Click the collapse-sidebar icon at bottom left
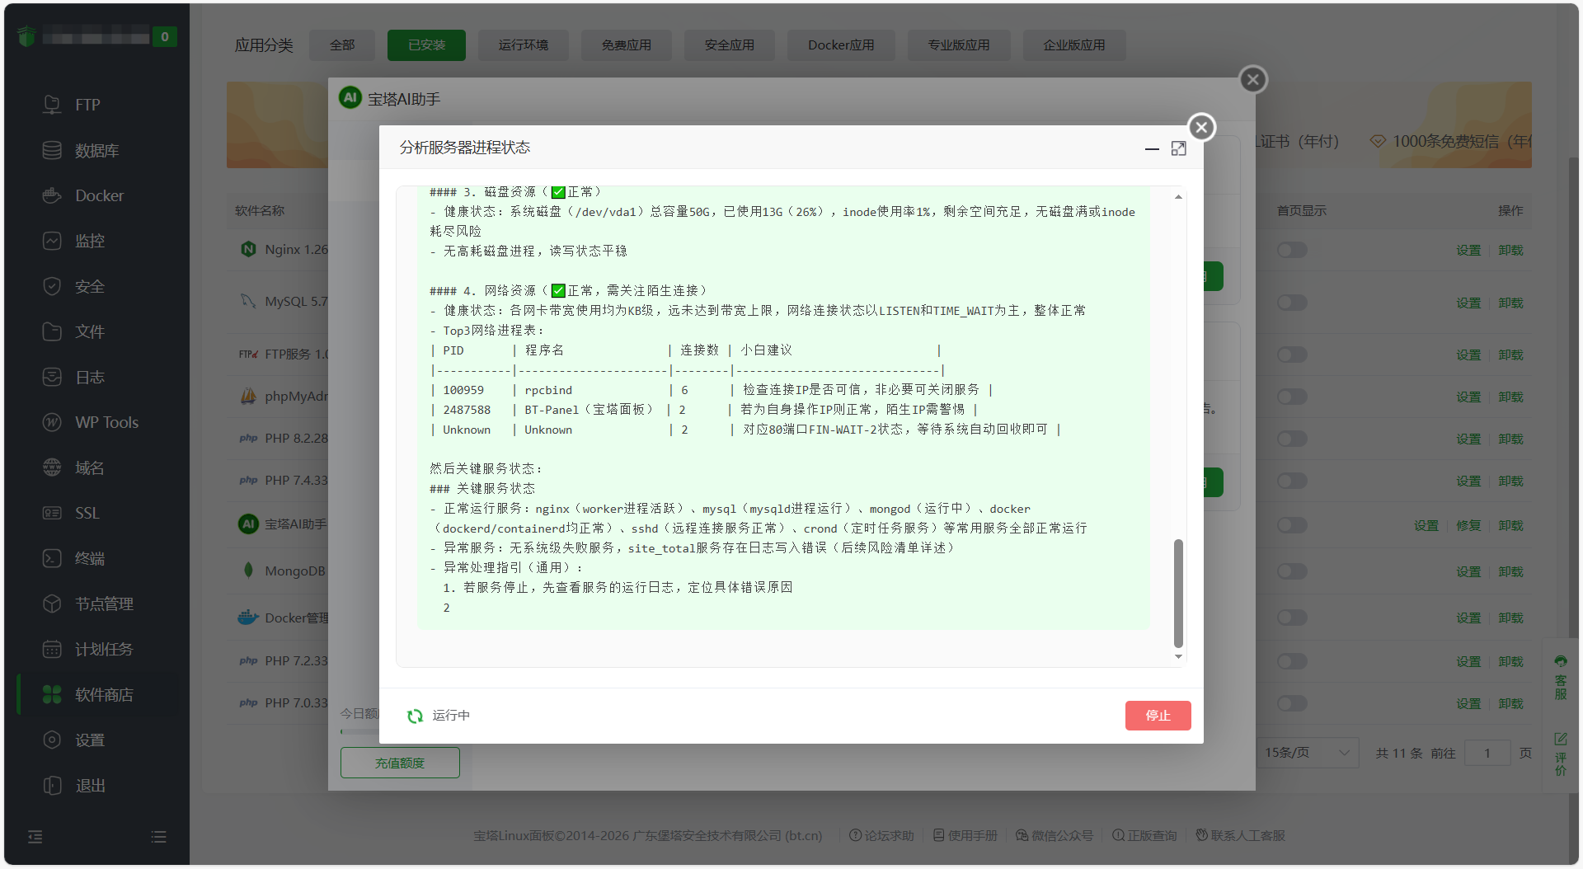 coord(35,837)
